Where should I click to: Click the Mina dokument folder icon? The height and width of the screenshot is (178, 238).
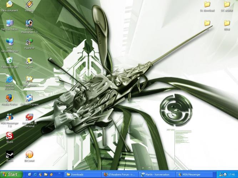click(10, 5)
